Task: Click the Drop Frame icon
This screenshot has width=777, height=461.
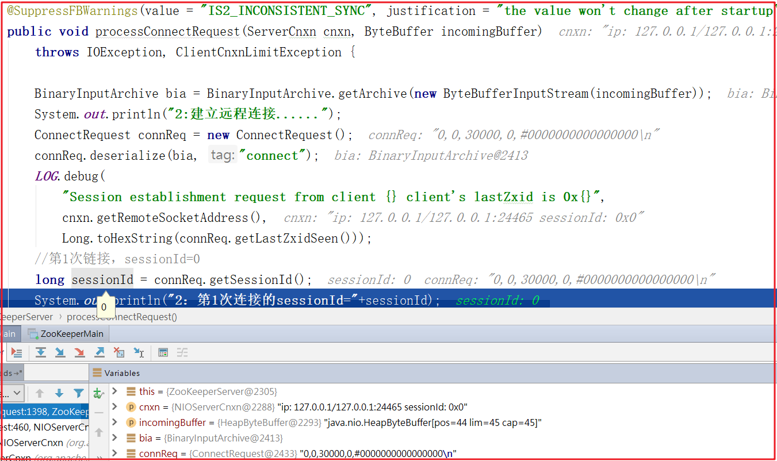Action: click(x=119, y=352)
